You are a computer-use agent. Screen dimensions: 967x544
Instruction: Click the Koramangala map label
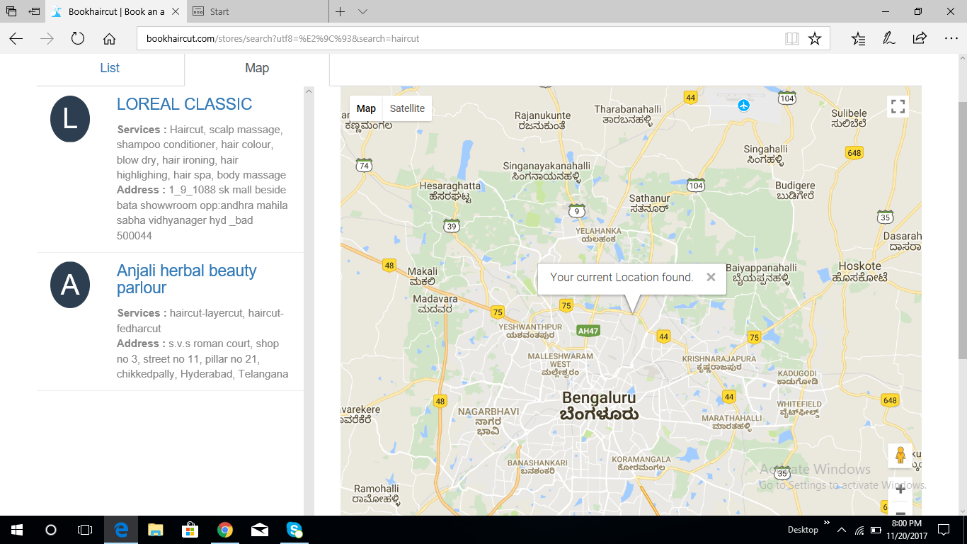[641, 463]
